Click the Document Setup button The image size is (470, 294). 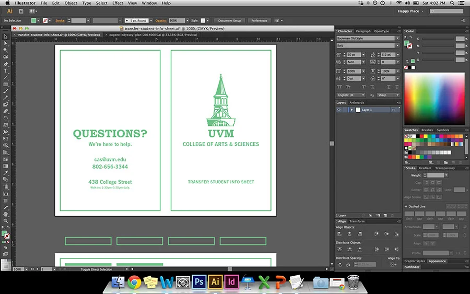[x=230, y=21]
